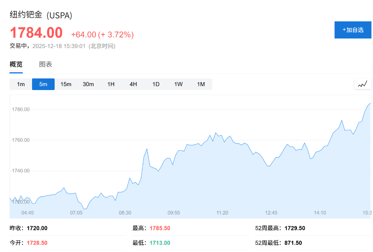Screen dimensions: 373x252
Task: Click the 1784.00 current price
Action: coord(36,33)
